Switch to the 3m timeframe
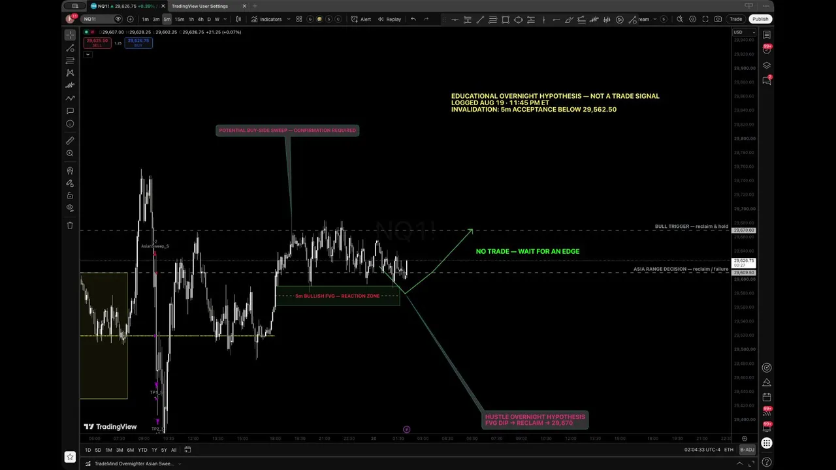The width and height of the screenshot is (836, 470). coord(156,19)
